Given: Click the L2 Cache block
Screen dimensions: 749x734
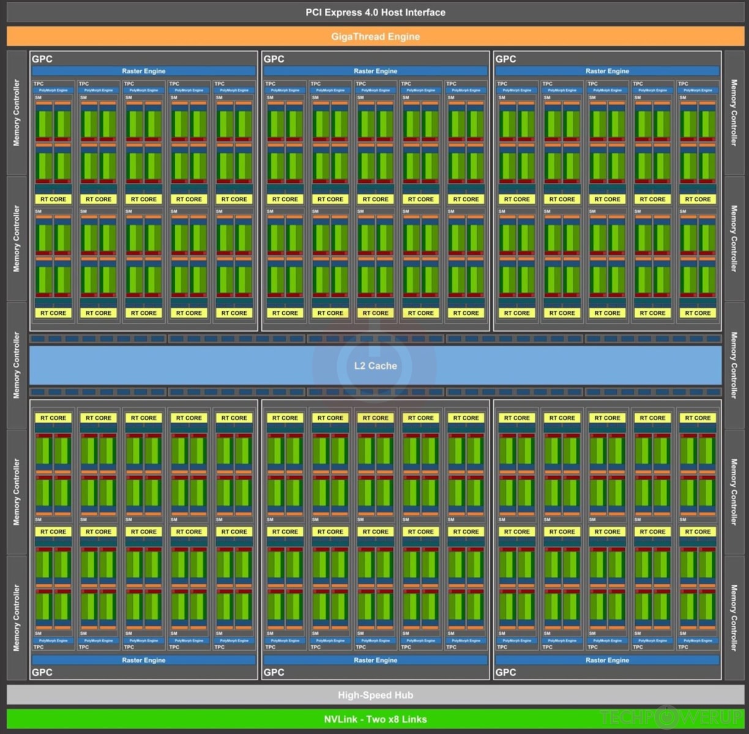Looking at the screenshot, I should 375,366.
